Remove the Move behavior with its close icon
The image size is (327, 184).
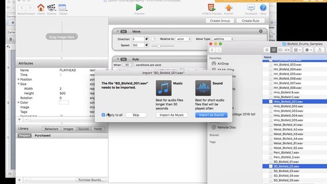[261, 31]
